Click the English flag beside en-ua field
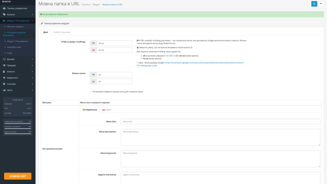Image resolution: width=327 pixels, height=184 pixels. pos(94,50)
